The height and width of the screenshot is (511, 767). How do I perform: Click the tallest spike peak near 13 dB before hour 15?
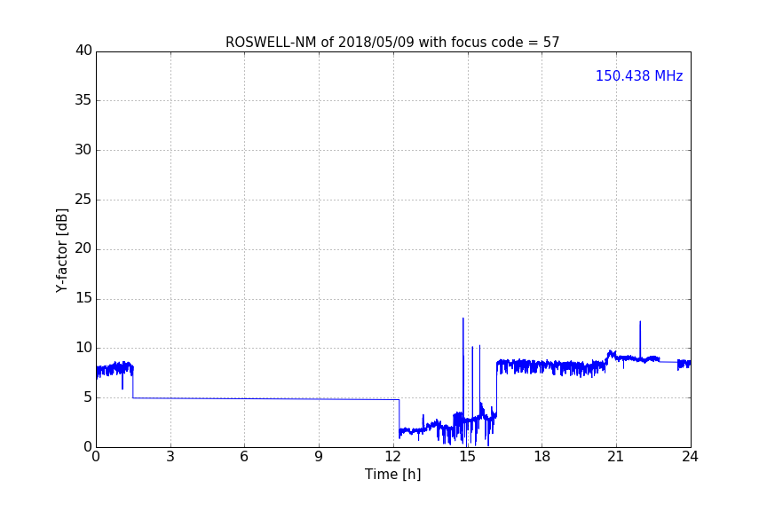click(463, 318)
